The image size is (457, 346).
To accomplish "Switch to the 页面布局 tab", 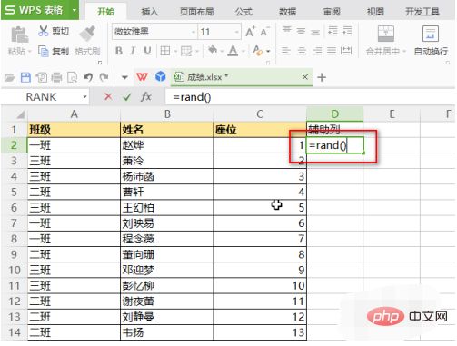I will tap(196, 12).
